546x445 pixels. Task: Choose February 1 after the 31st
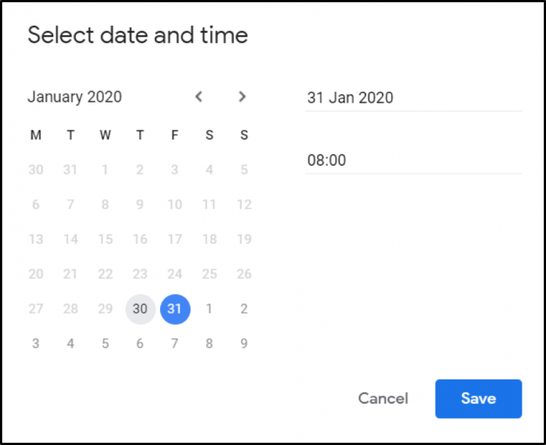pos(209,309)
